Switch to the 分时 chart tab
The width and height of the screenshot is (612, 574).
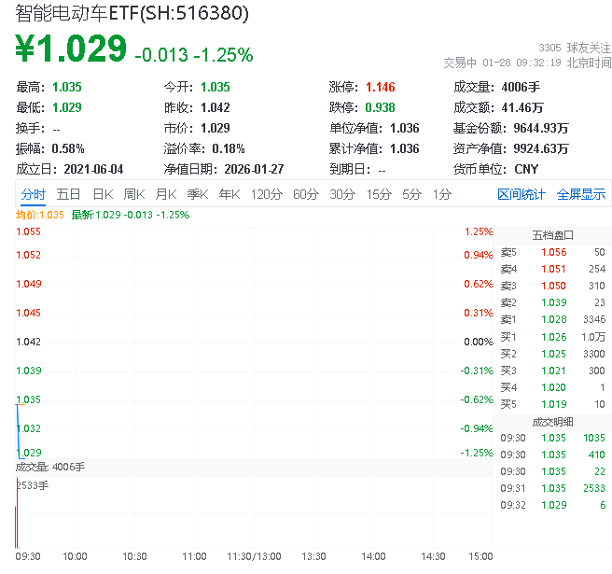pos(33,194)
